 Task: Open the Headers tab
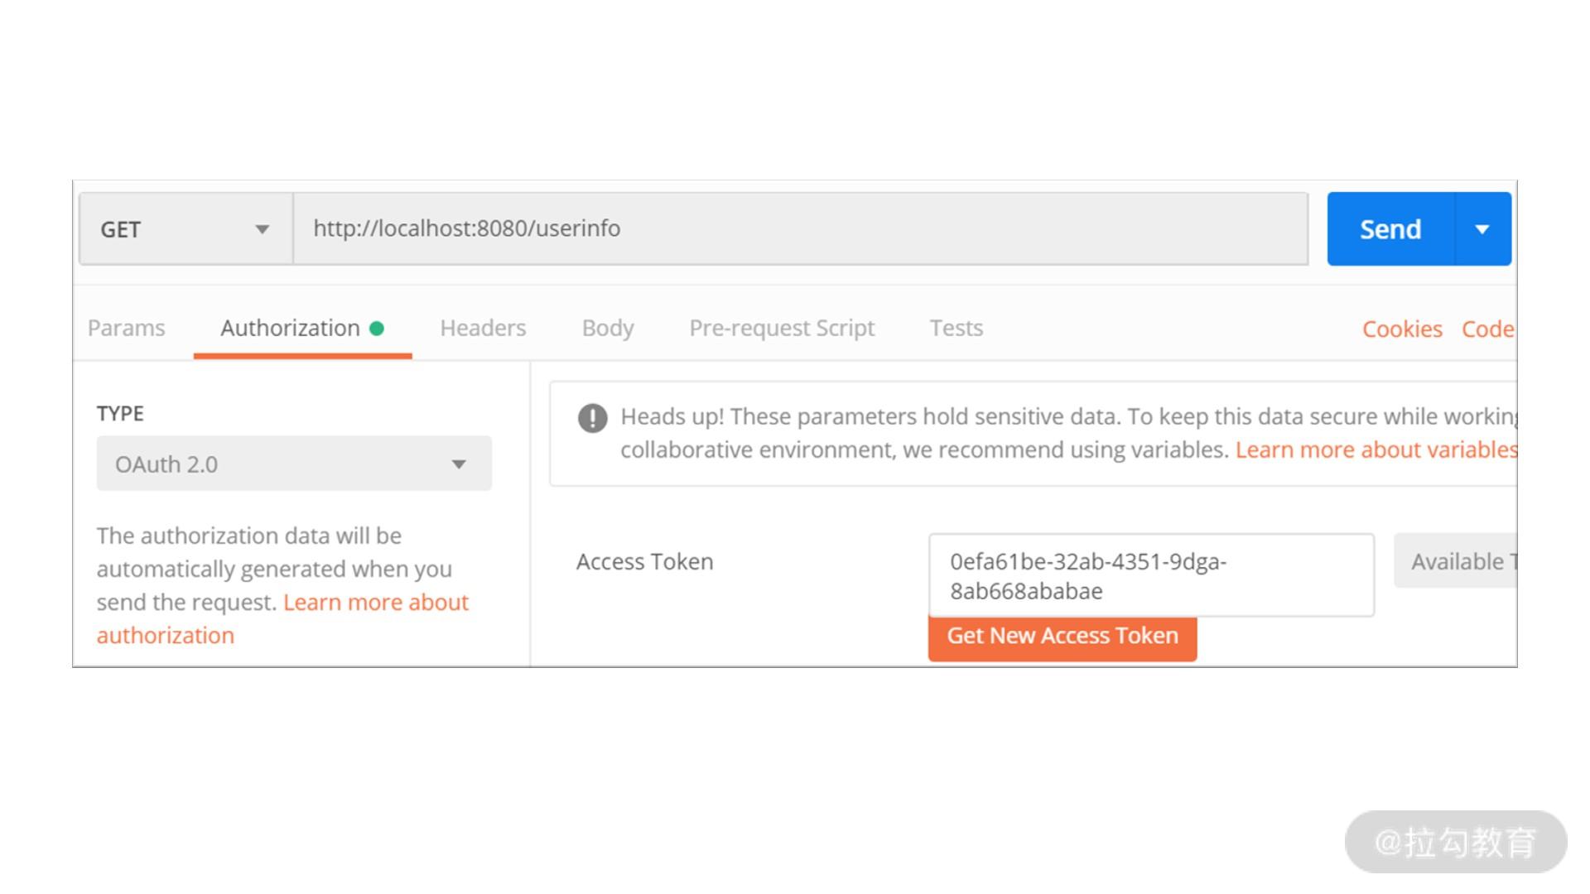483,328
